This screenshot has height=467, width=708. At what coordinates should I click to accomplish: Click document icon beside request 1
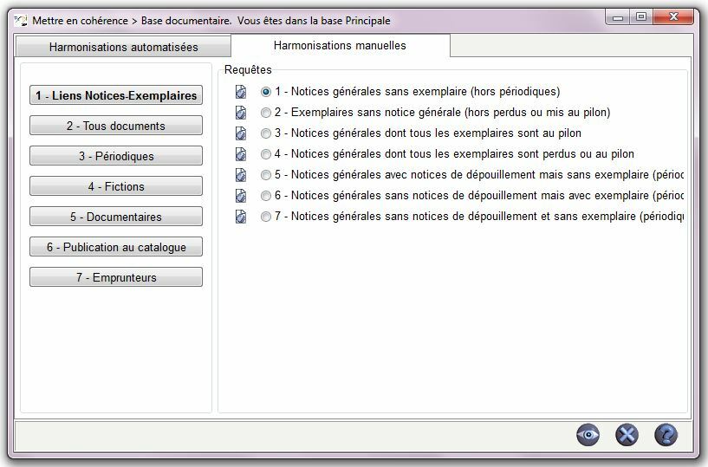click(x=241, y=92)
